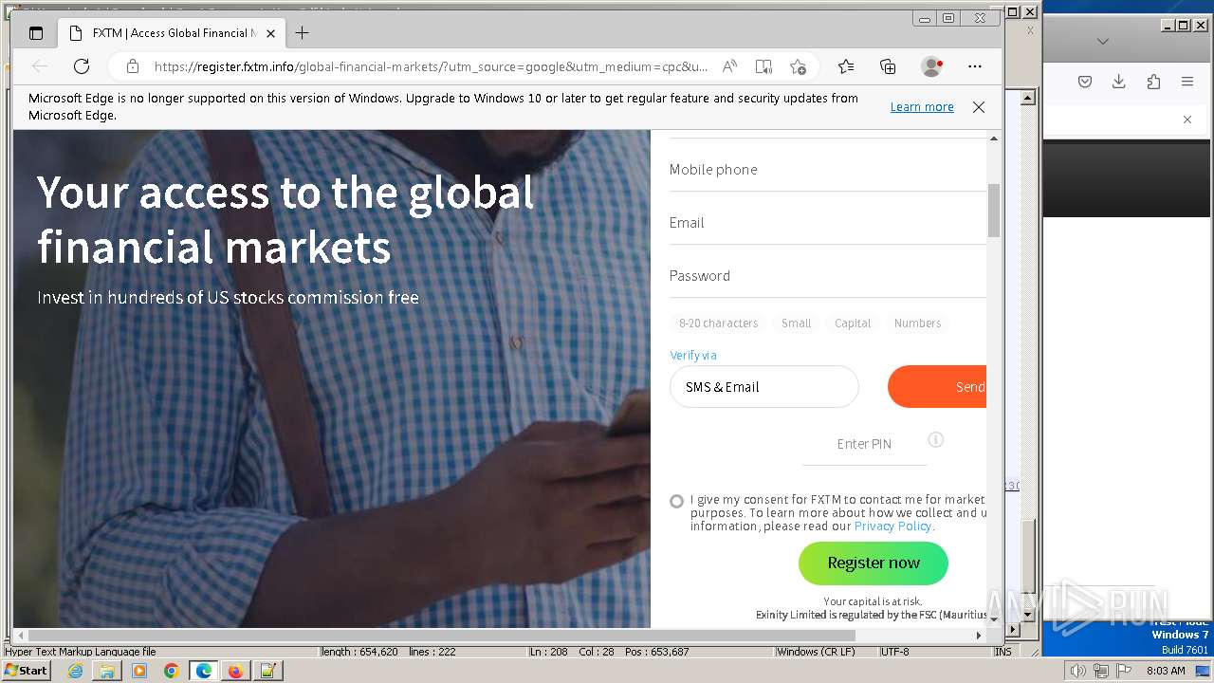Click the Capital password hint chip
Screen dimensions: 1214x683
(853, 323)
